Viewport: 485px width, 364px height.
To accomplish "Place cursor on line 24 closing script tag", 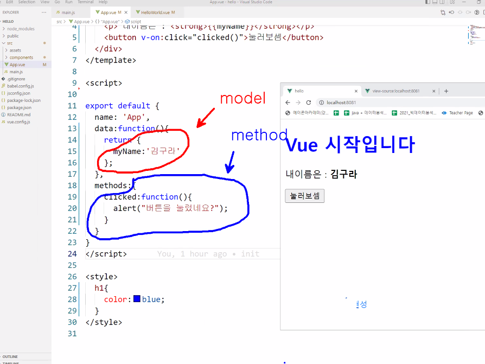I will (x=106, y=254).
